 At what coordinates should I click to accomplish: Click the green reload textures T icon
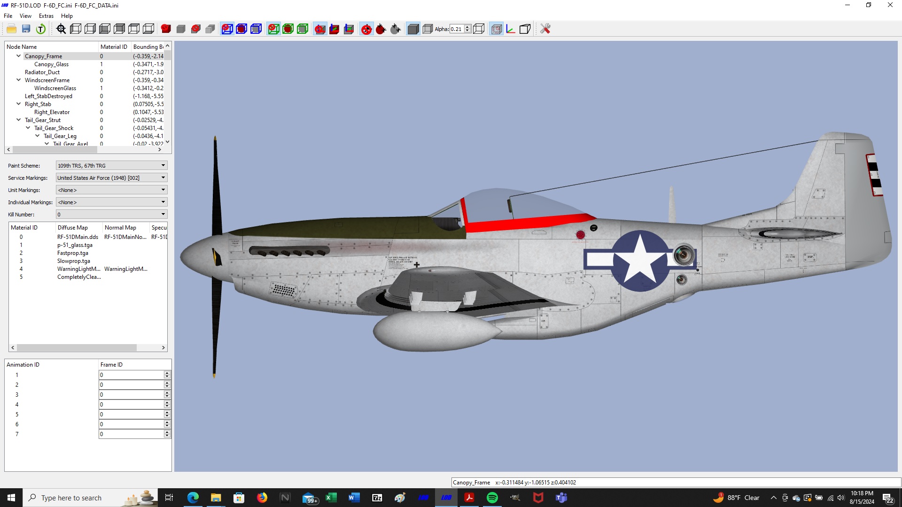tap(41, 29)
